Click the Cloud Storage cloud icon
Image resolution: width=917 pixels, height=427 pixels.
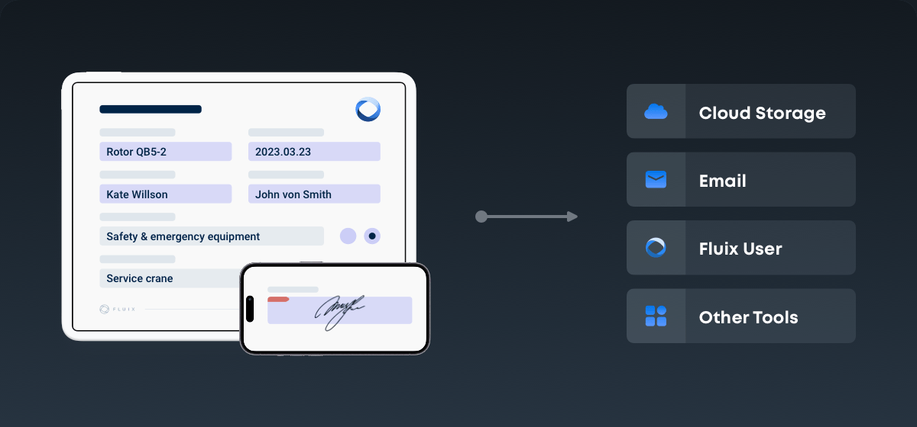point(656,112)
